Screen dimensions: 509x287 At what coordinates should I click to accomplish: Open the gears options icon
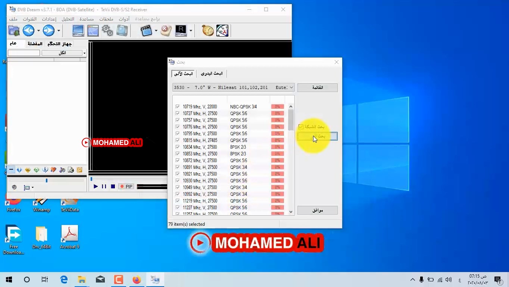[107, 31]
